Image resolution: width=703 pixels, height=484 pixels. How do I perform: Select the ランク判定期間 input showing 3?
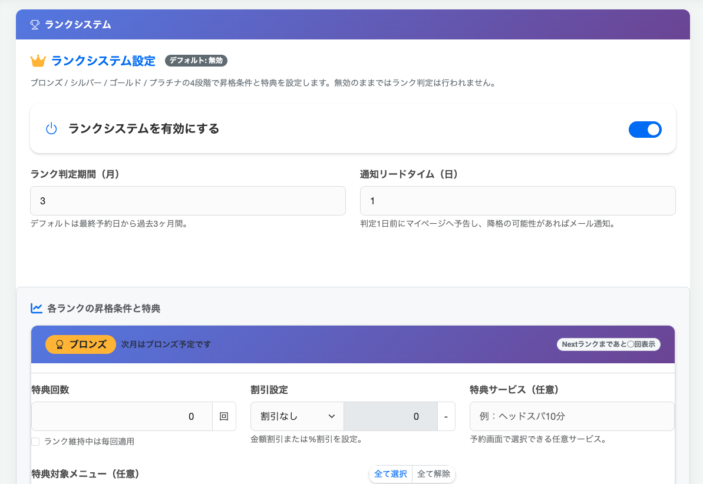pos(188,200)
